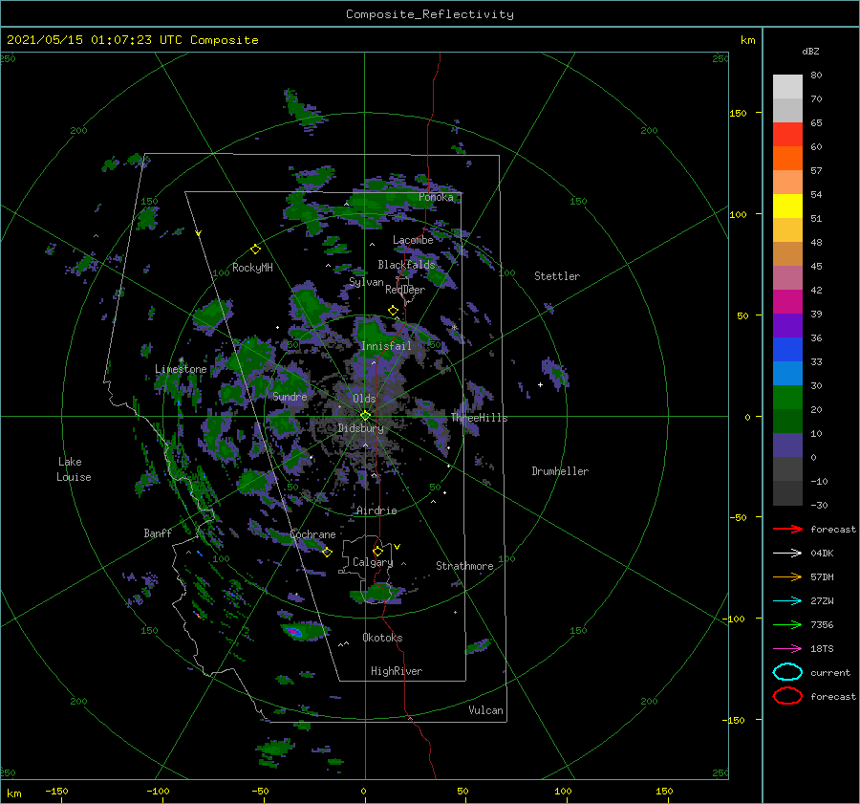Screen dimensions: 860x804
Task: Click the Blackfalds label
Action: (406, 265)
